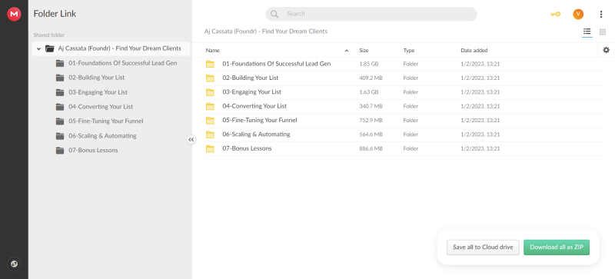Switch to list view

[x=587, y=32]
